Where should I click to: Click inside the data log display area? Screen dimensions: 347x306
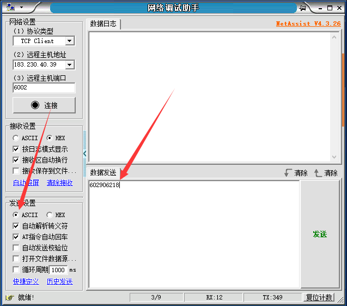click(x=209, y=97)
